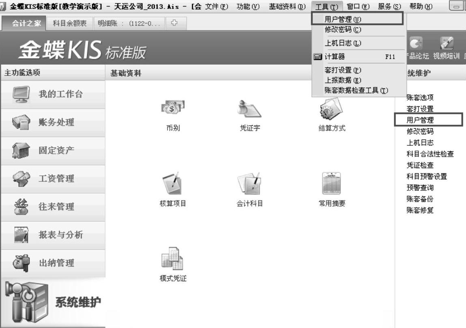Select 系统维护 module button
466x328 pixels.
[x=53, y=302]
